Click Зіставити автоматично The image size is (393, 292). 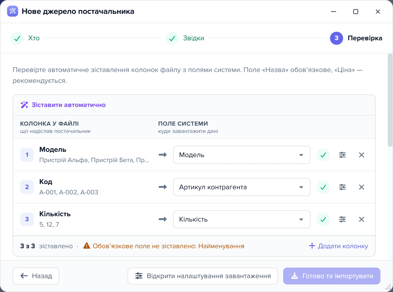[63, 105]
